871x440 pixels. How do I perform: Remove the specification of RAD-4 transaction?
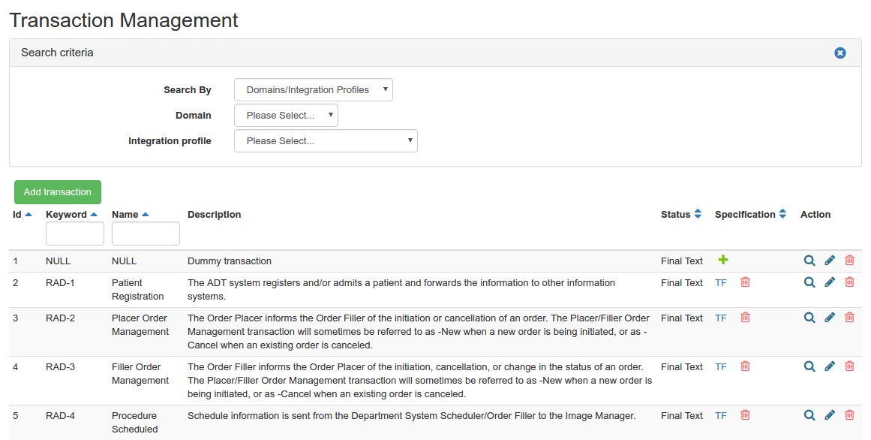click(745, 415)
